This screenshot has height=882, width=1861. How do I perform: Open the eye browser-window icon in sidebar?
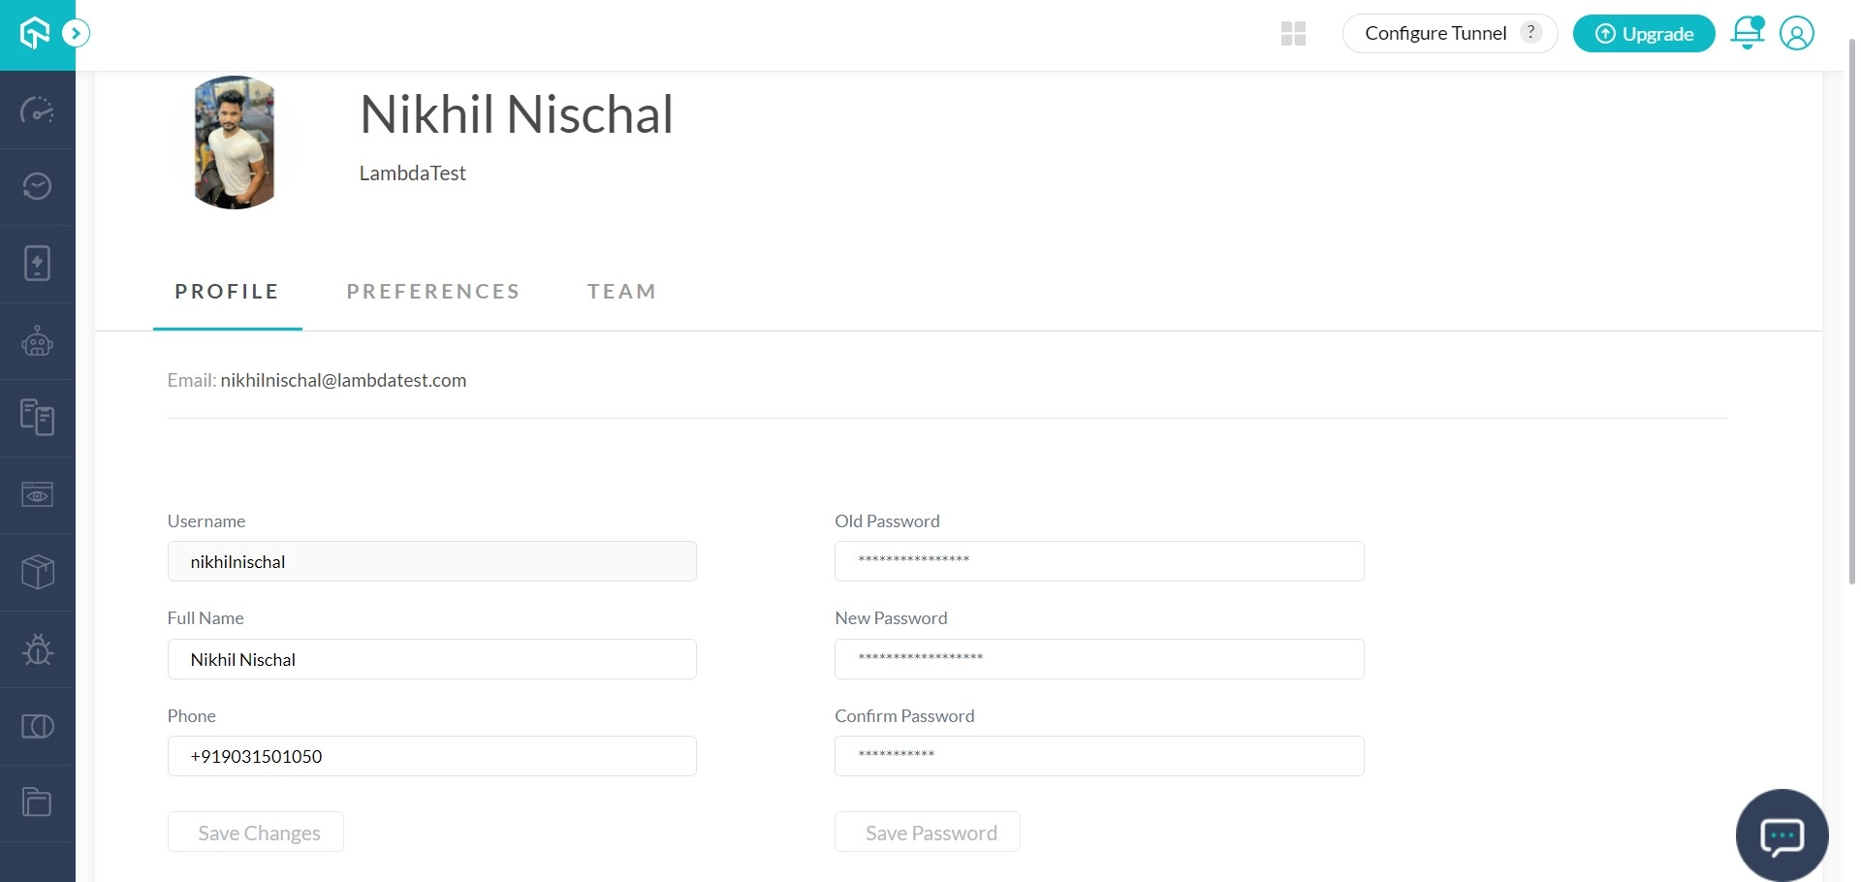click(x=37, y=495)
